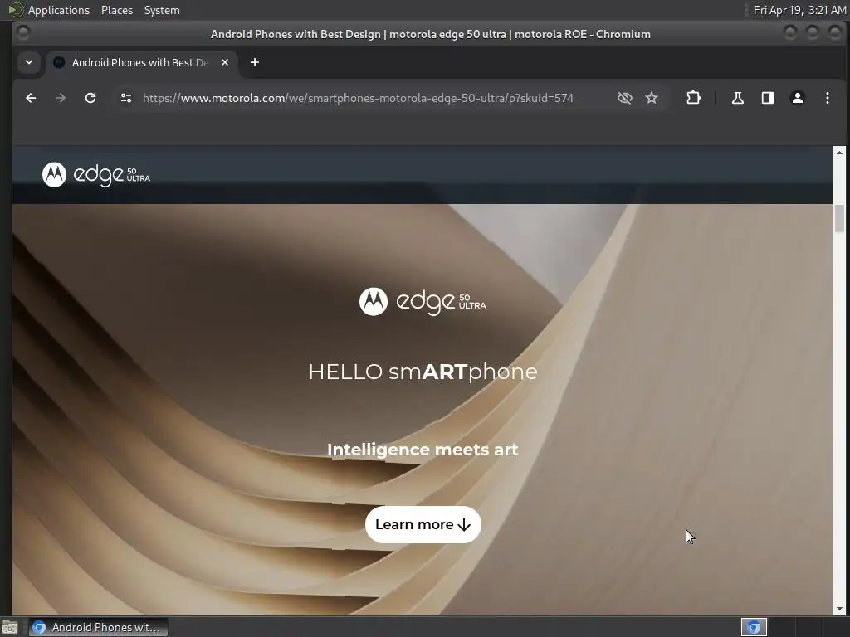
Task: Open Chrome Labs flask icon
Action: (x=738, y=98)
